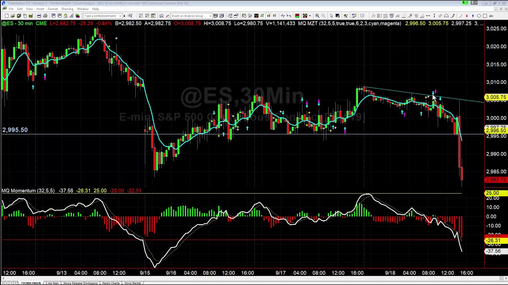Viewport: 508px width, 285px height.
Task: Expand the color scheme icon dropdown arrow
Action: click(x=310, y=16)
